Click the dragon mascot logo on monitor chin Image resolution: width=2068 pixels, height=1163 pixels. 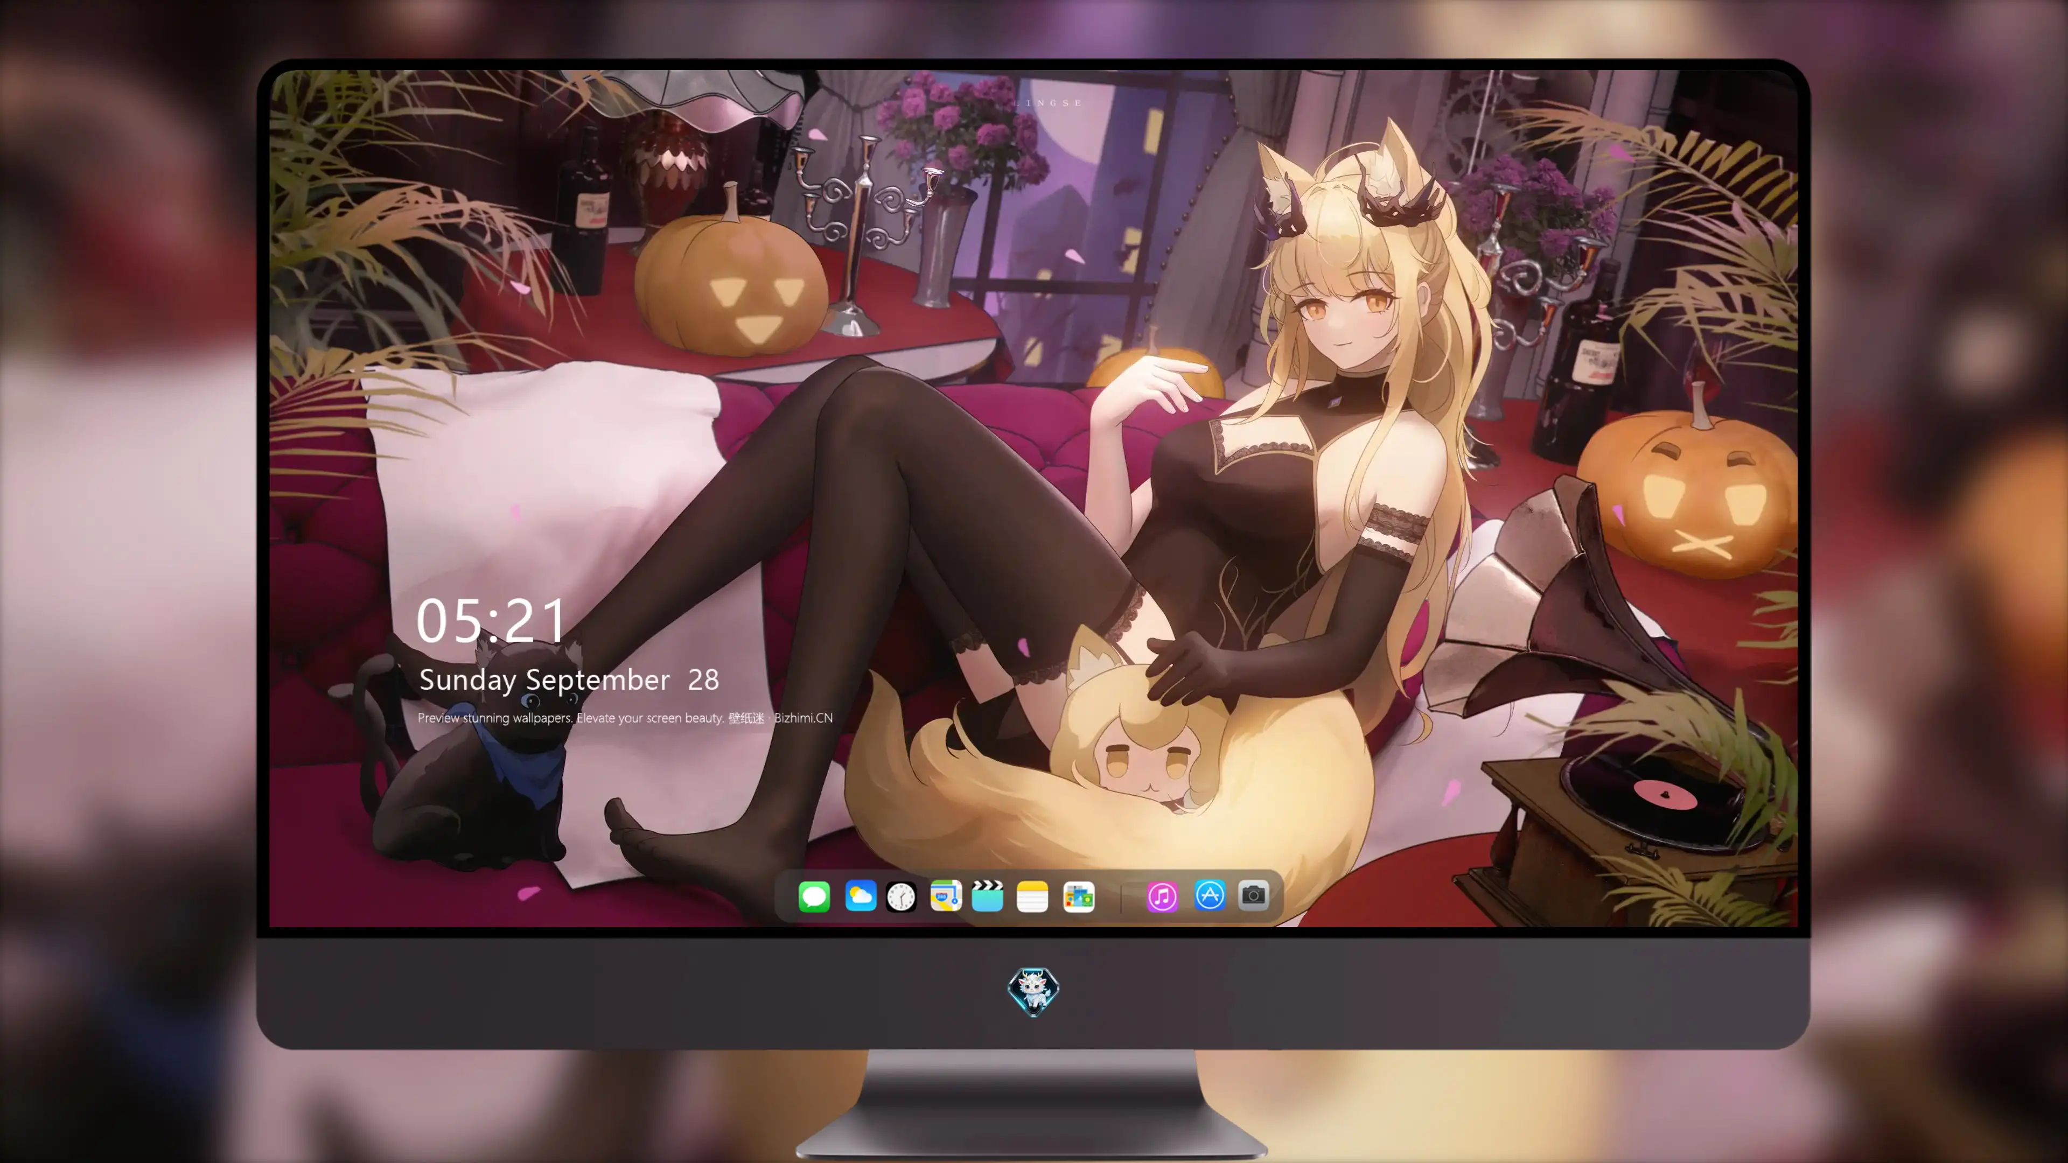[1033, 992]
